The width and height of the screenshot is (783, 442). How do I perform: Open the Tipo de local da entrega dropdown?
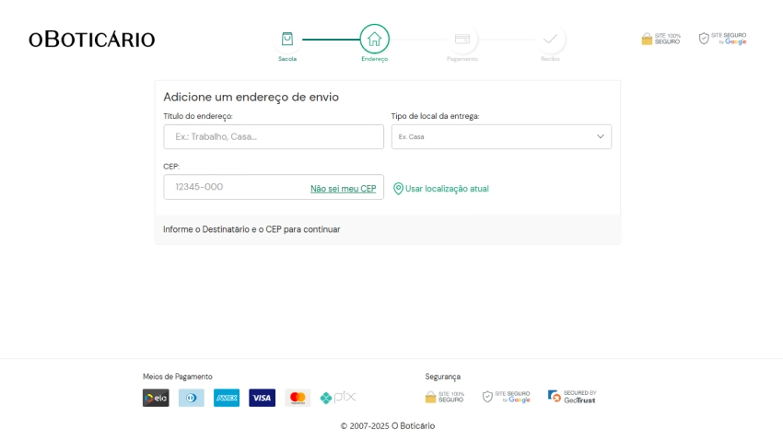tap(501, 137)
